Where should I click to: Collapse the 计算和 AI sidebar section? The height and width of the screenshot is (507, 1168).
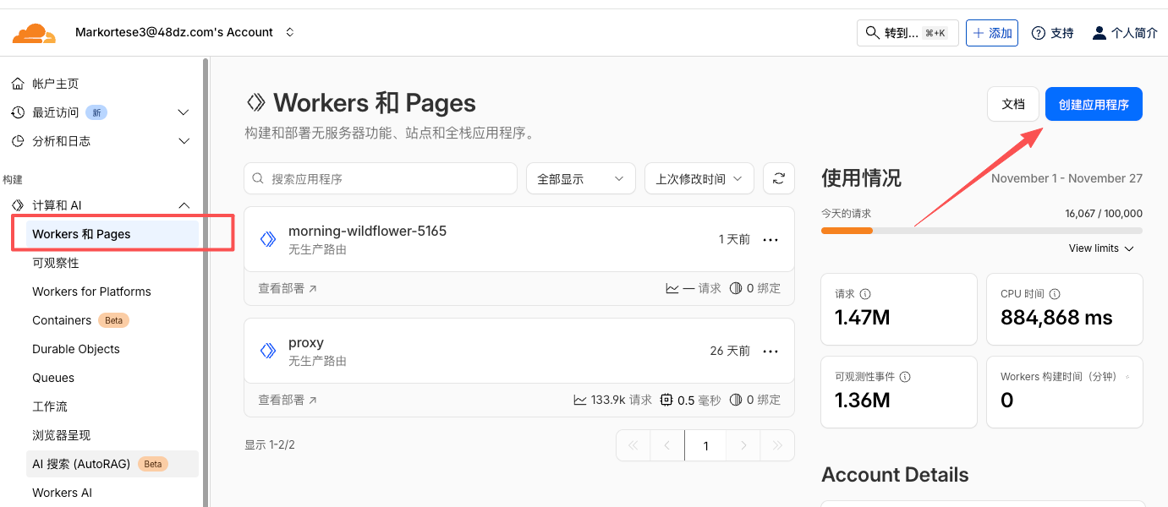pyautogui.click(x=184, y=205)
